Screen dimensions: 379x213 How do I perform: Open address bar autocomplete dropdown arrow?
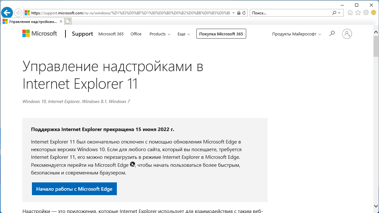point(233,13)
